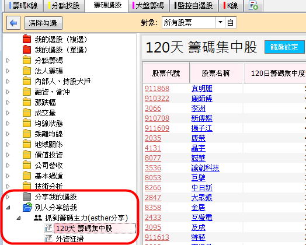Expand the 分點籌碼 tree node

(8, 61)
